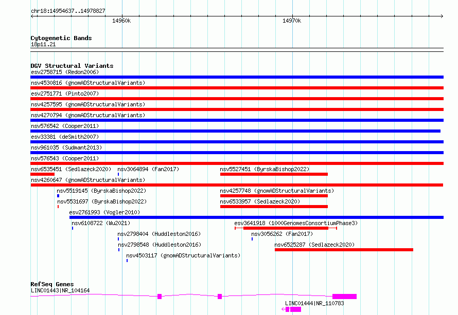Open the LINC01444|NR_110783 gene label

[314, 303]
